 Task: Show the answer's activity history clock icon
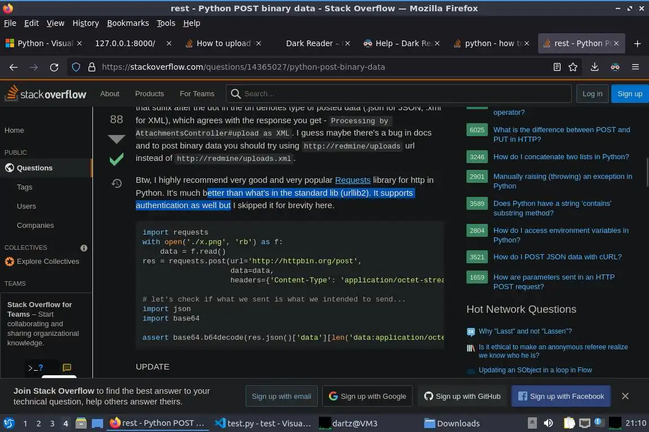(116, 183)
